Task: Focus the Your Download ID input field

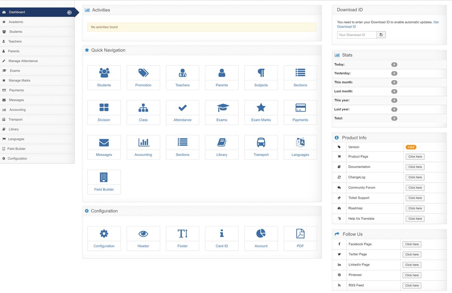Action: (357, 35)
